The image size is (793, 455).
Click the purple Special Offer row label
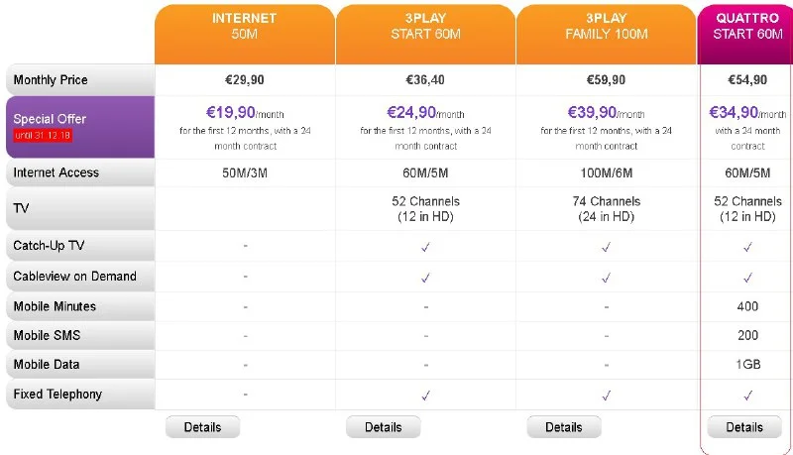click(79, 126)
